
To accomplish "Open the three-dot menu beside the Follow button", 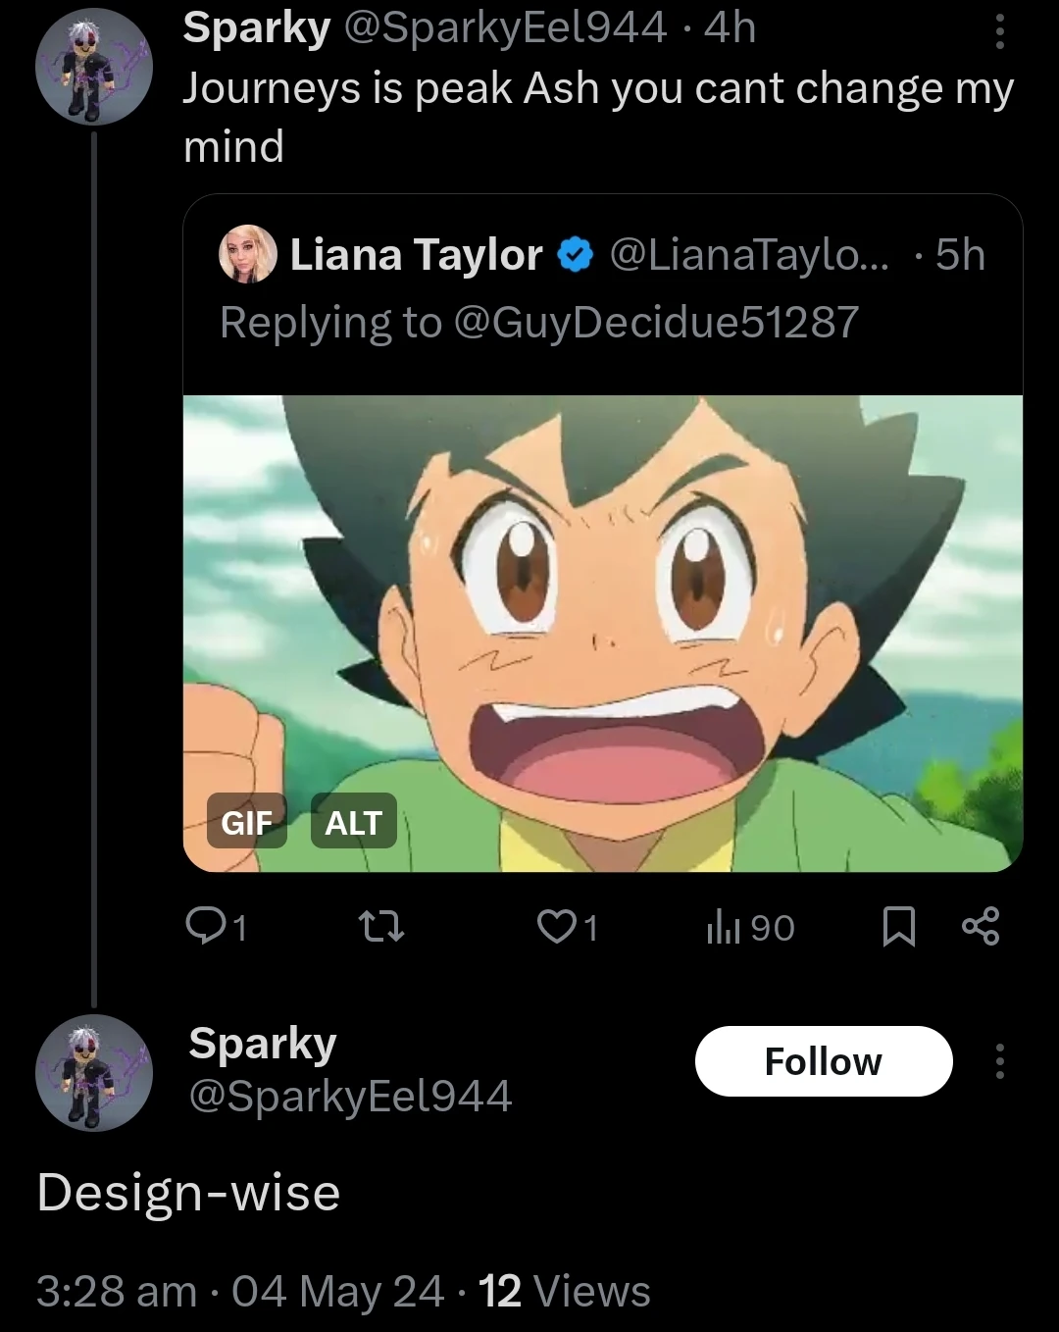I will coord(1001,1061).
